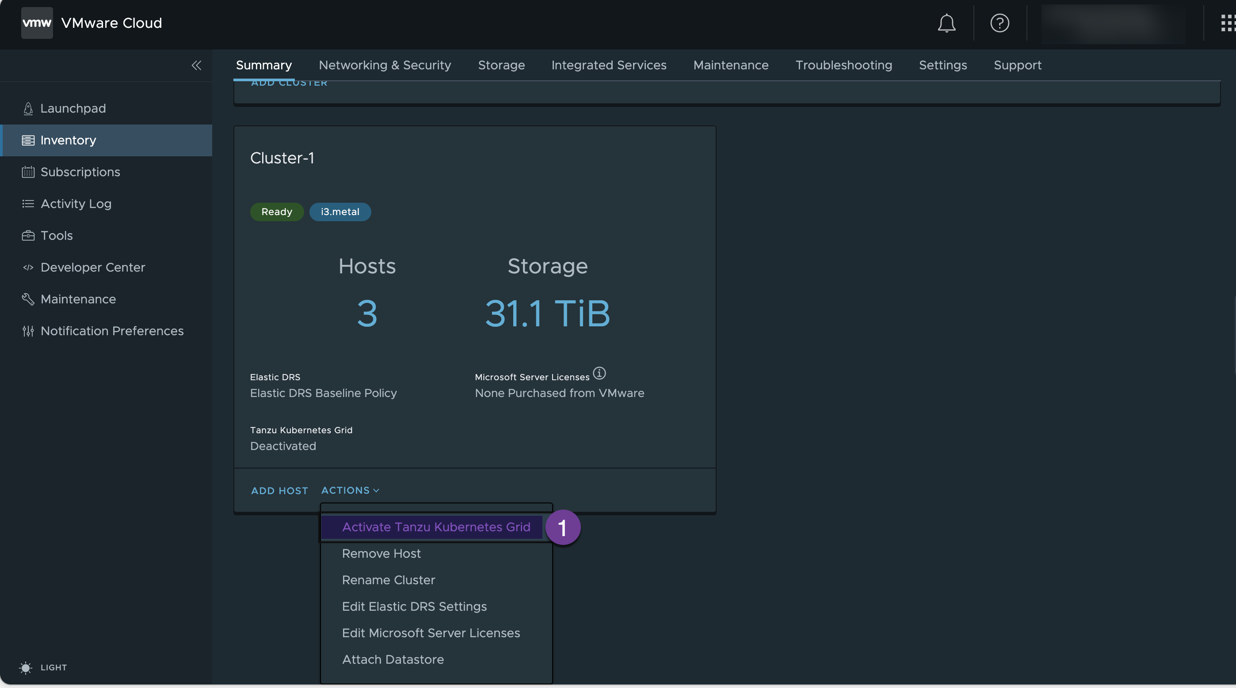Toggle the ACTIONS dropdown
Image resolution: width=1236 pixels, height=688 pixels.
tap(350, 490)
